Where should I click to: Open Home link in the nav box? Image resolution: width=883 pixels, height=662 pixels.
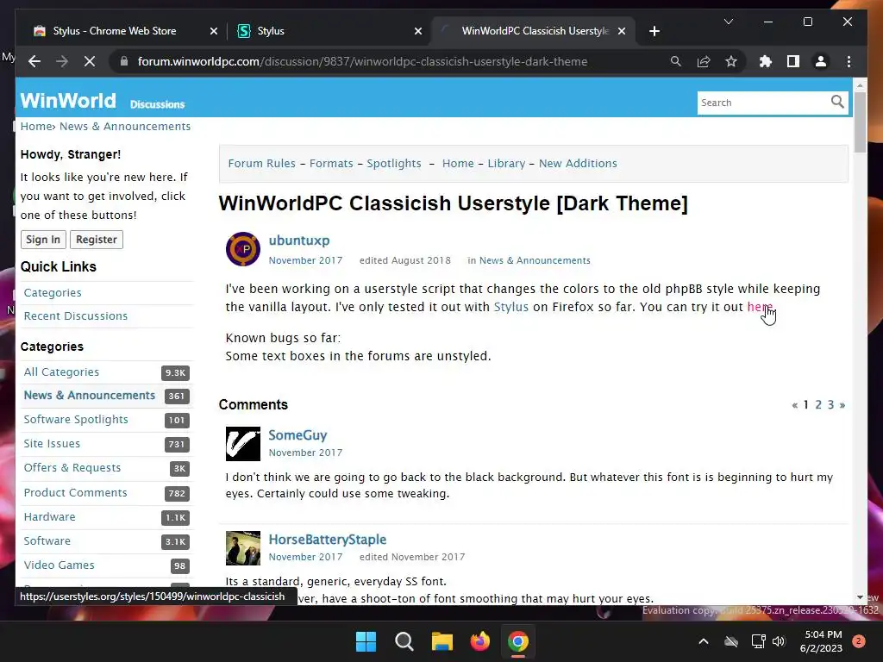[458, 163]
